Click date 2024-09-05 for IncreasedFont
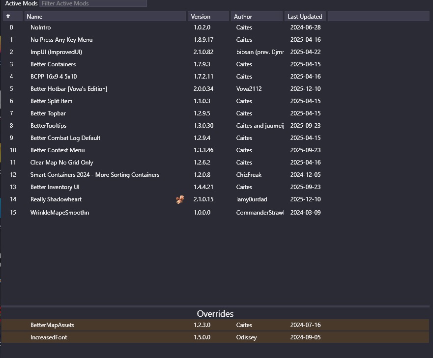Viewport: 433px width, 358px height. [x=305, y=337]
